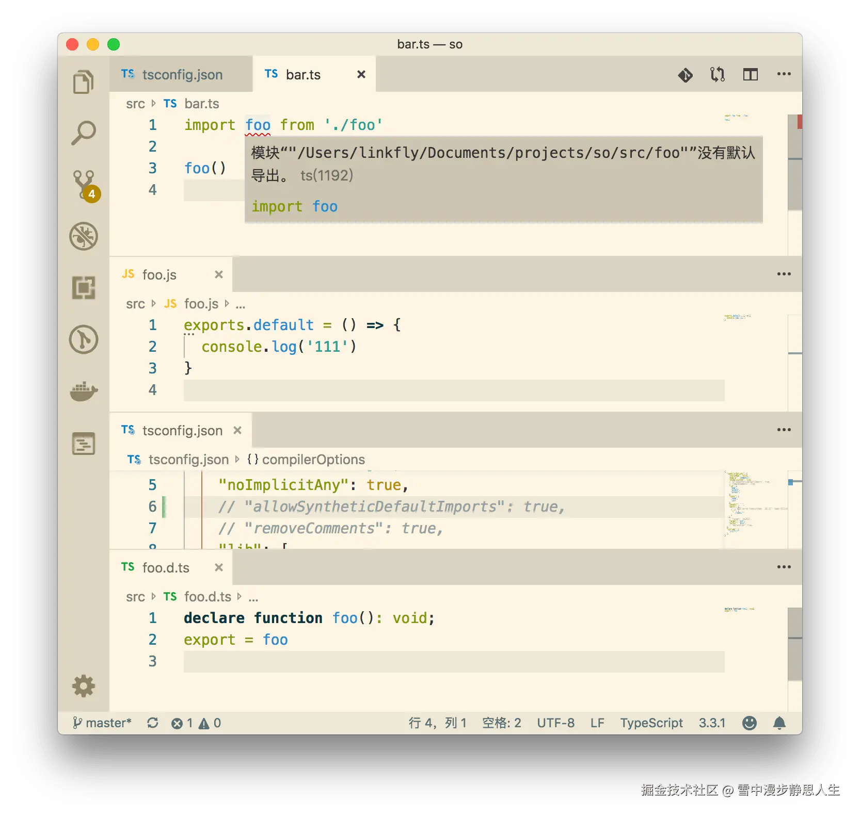The width and height of the screenshot is (860, 817).
Task: Close the bar.ts tab
Action: coord(361,75)
